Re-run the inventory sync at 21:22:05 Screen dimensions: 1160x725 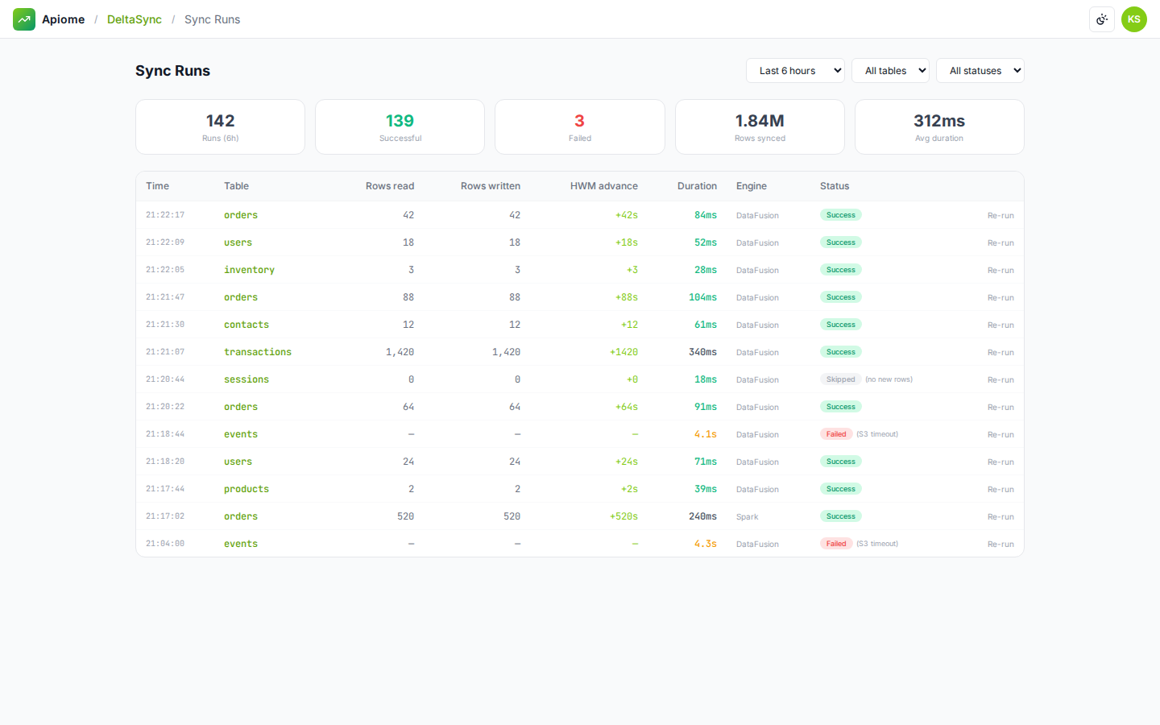tap(1000, 270)
